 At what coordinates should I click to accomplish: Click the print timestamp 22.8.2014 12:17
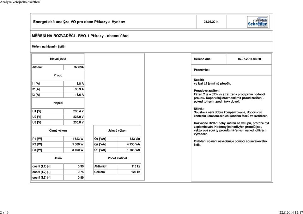(291, 212)
